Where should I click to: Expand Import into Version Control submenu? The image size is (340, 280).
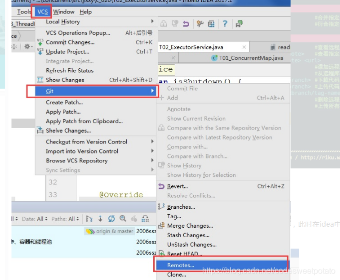[x=95, y=151]
